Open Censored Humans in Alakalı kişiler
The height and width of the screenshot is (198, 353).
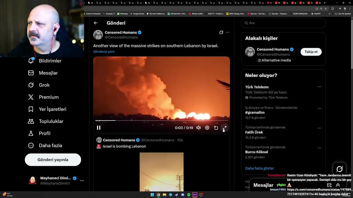[x=273, y=49]
